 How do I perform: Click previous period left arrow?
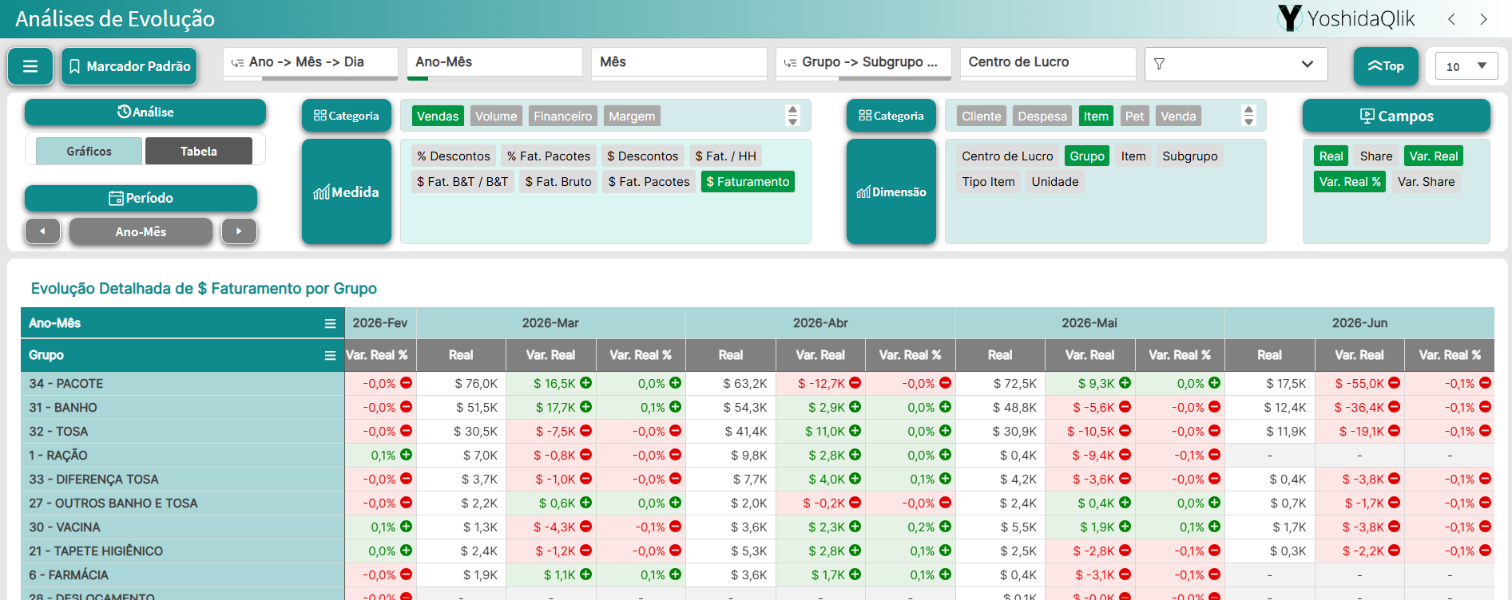click(x=42, y=231)
